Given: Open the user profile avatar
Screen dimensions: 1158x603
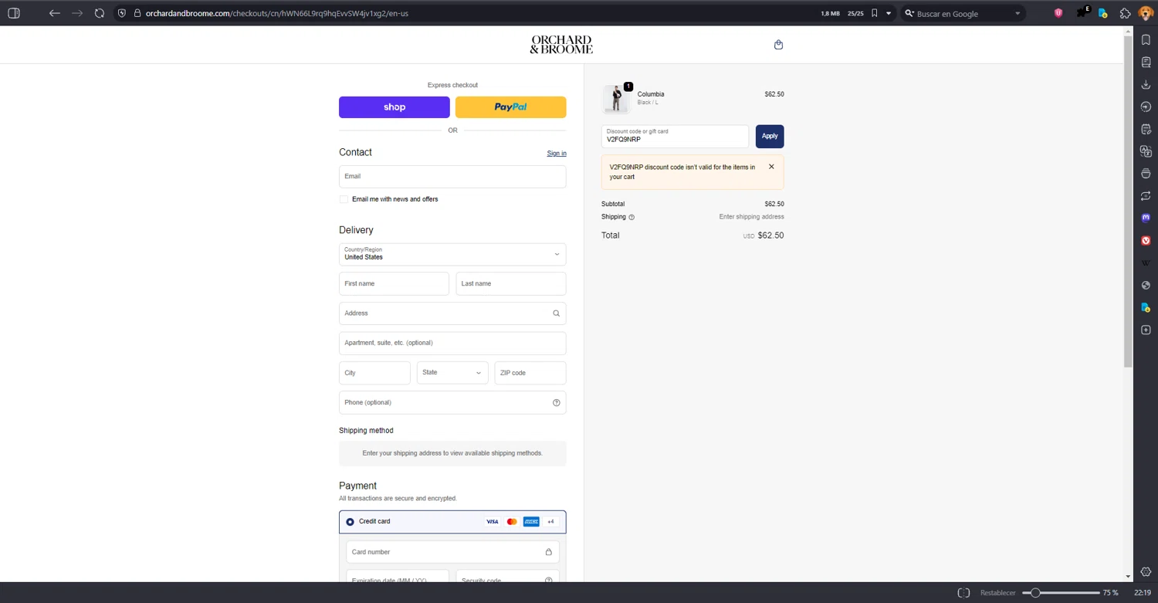Looking at the screenshot, I should point(1146,13).
